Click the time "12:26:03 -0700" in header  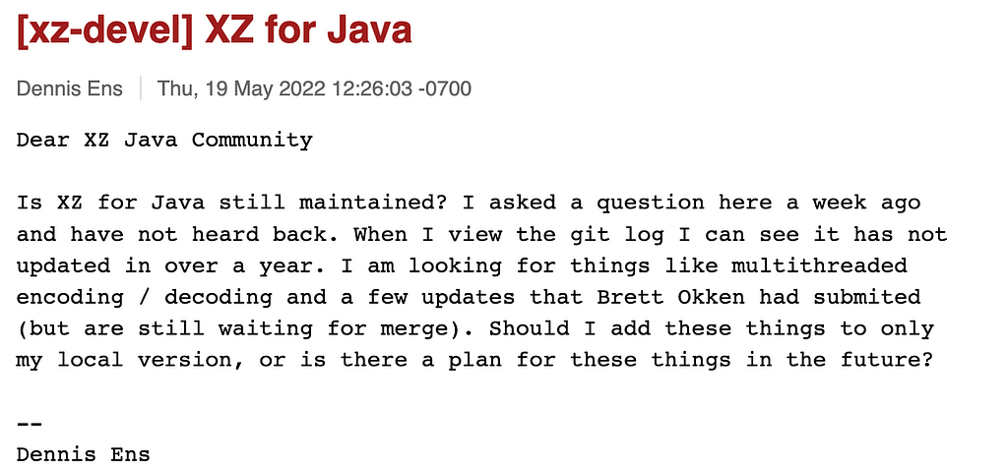(402, 88)
